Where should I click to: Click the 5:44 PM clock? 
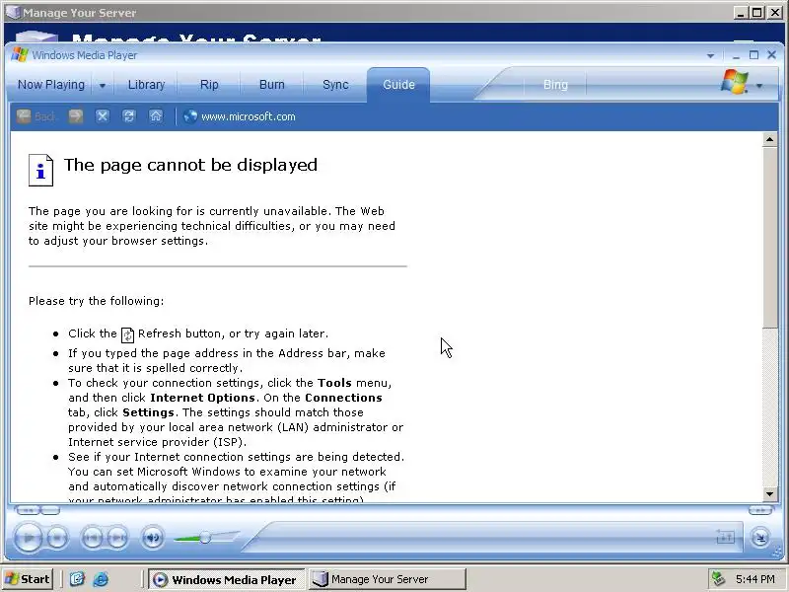[754, 579]
